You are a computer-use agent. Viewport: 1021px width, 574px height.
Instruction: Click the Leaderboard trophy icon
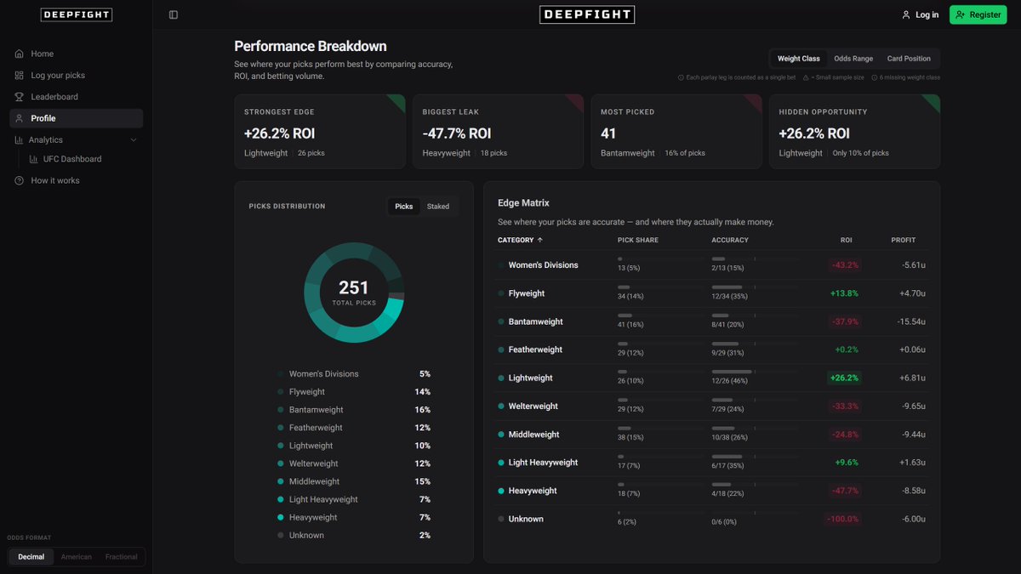coord(19,97)
